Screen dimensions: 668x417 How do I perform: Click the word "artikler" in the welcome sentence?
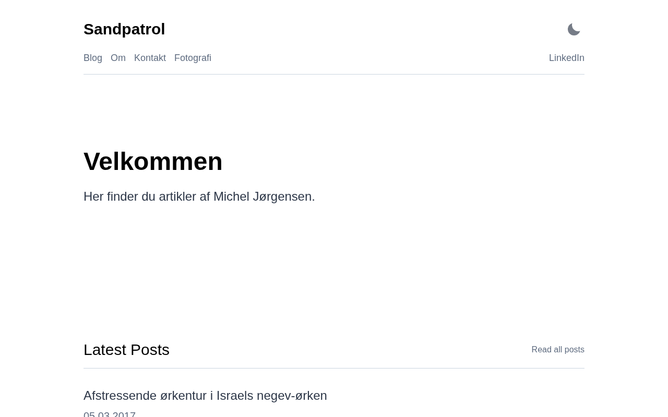(177, 197)
